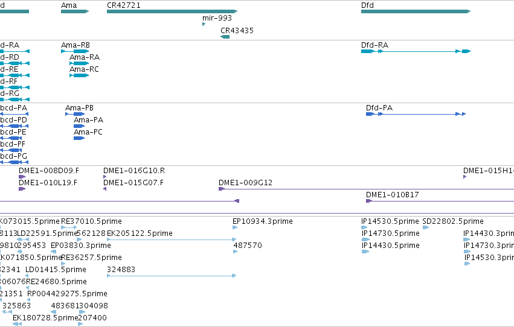Click the CR43435 gene glyph
Screen dimensions: 514x327
point(225,37)
